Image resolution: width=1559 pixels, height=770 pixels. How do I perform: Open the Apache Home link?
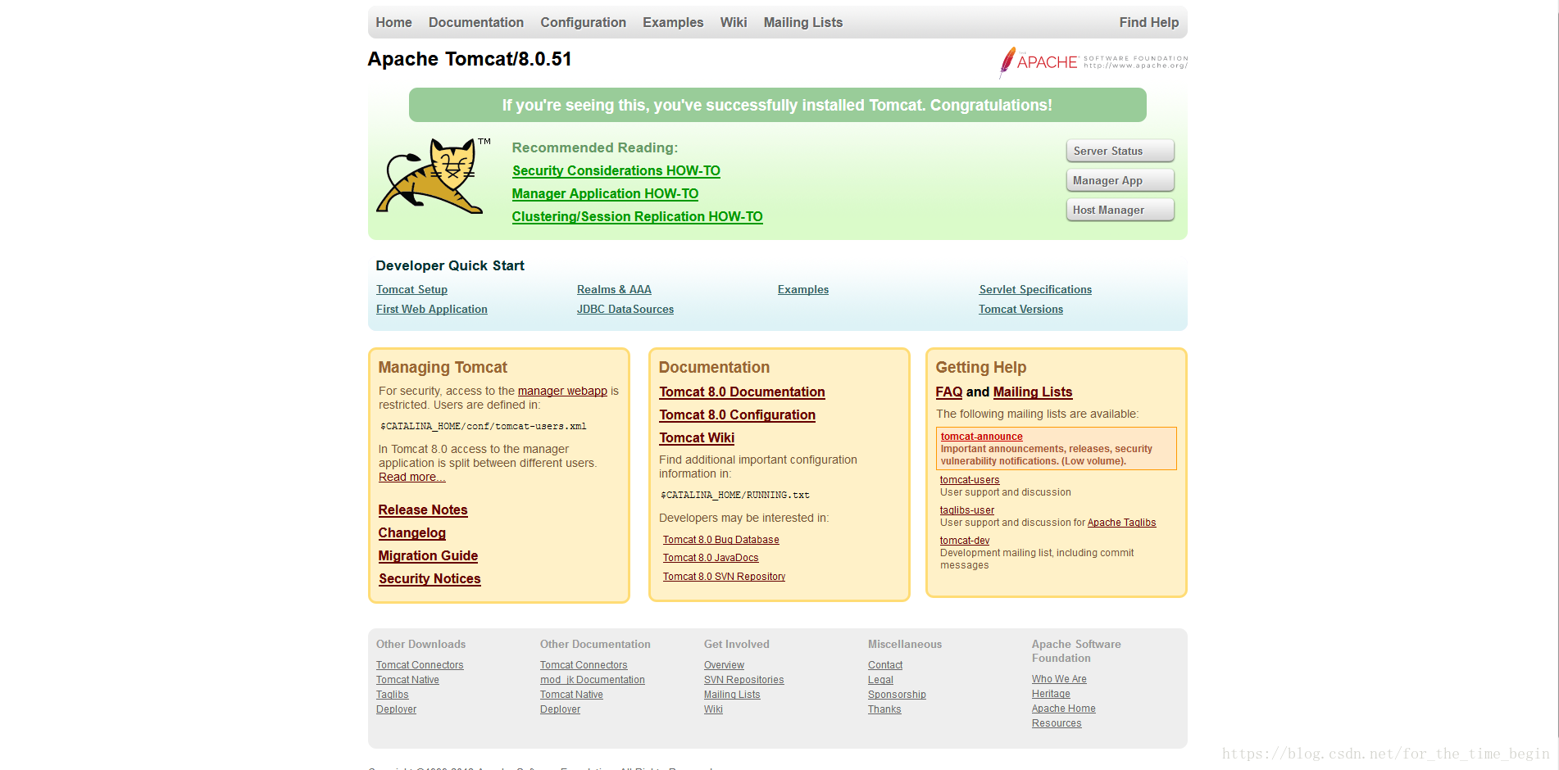coord(1063,709)
